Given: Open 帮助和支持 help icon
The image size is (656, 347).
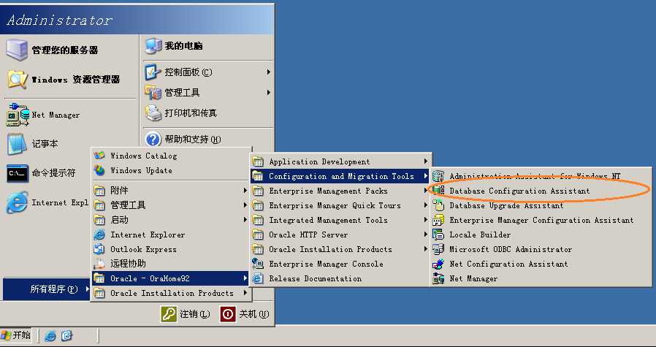Looking at the screenshot, I should click(153, 139).
